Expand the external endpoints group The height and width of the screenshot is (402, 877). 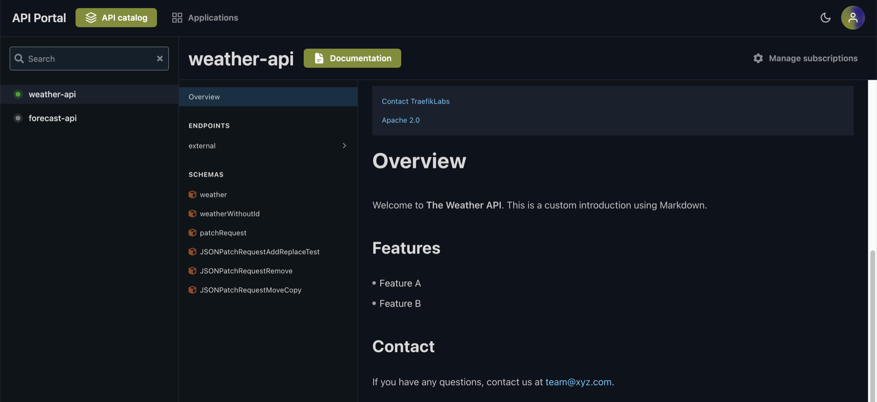pyautogui.click(x=268, y=146)
